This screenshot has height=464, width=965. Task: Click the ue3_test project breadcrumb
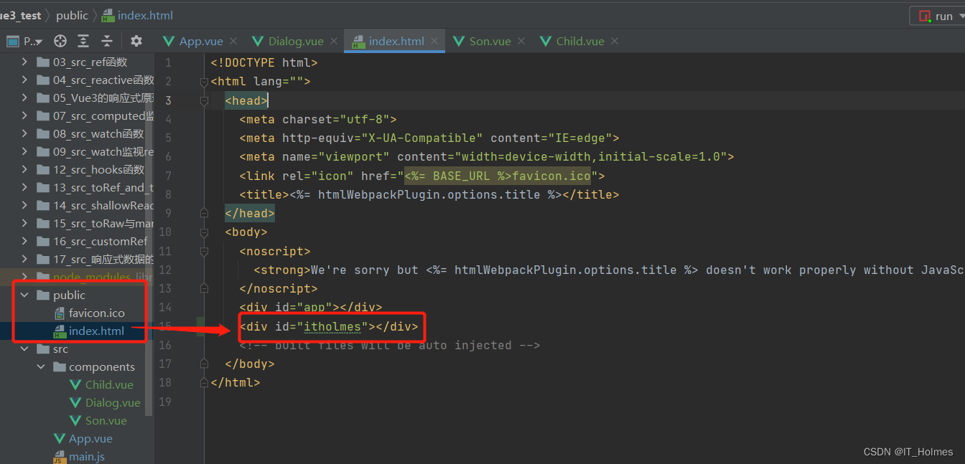[21, 15]
